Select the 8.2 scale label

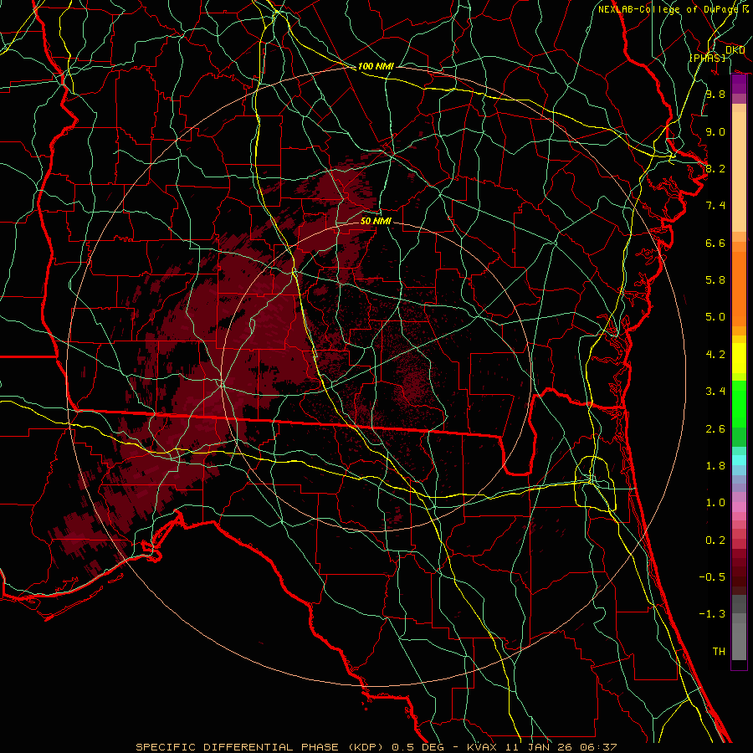[715, 168]
